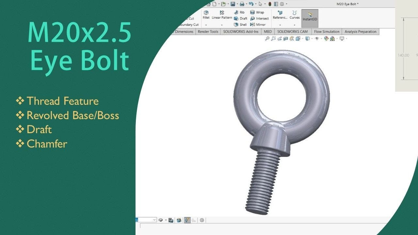
Task: Click the Undo arrow icon
Action: [251, 4]
